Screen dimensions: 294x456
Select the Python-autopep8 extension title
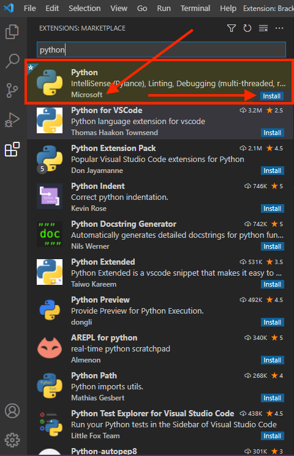pos(104,451)
